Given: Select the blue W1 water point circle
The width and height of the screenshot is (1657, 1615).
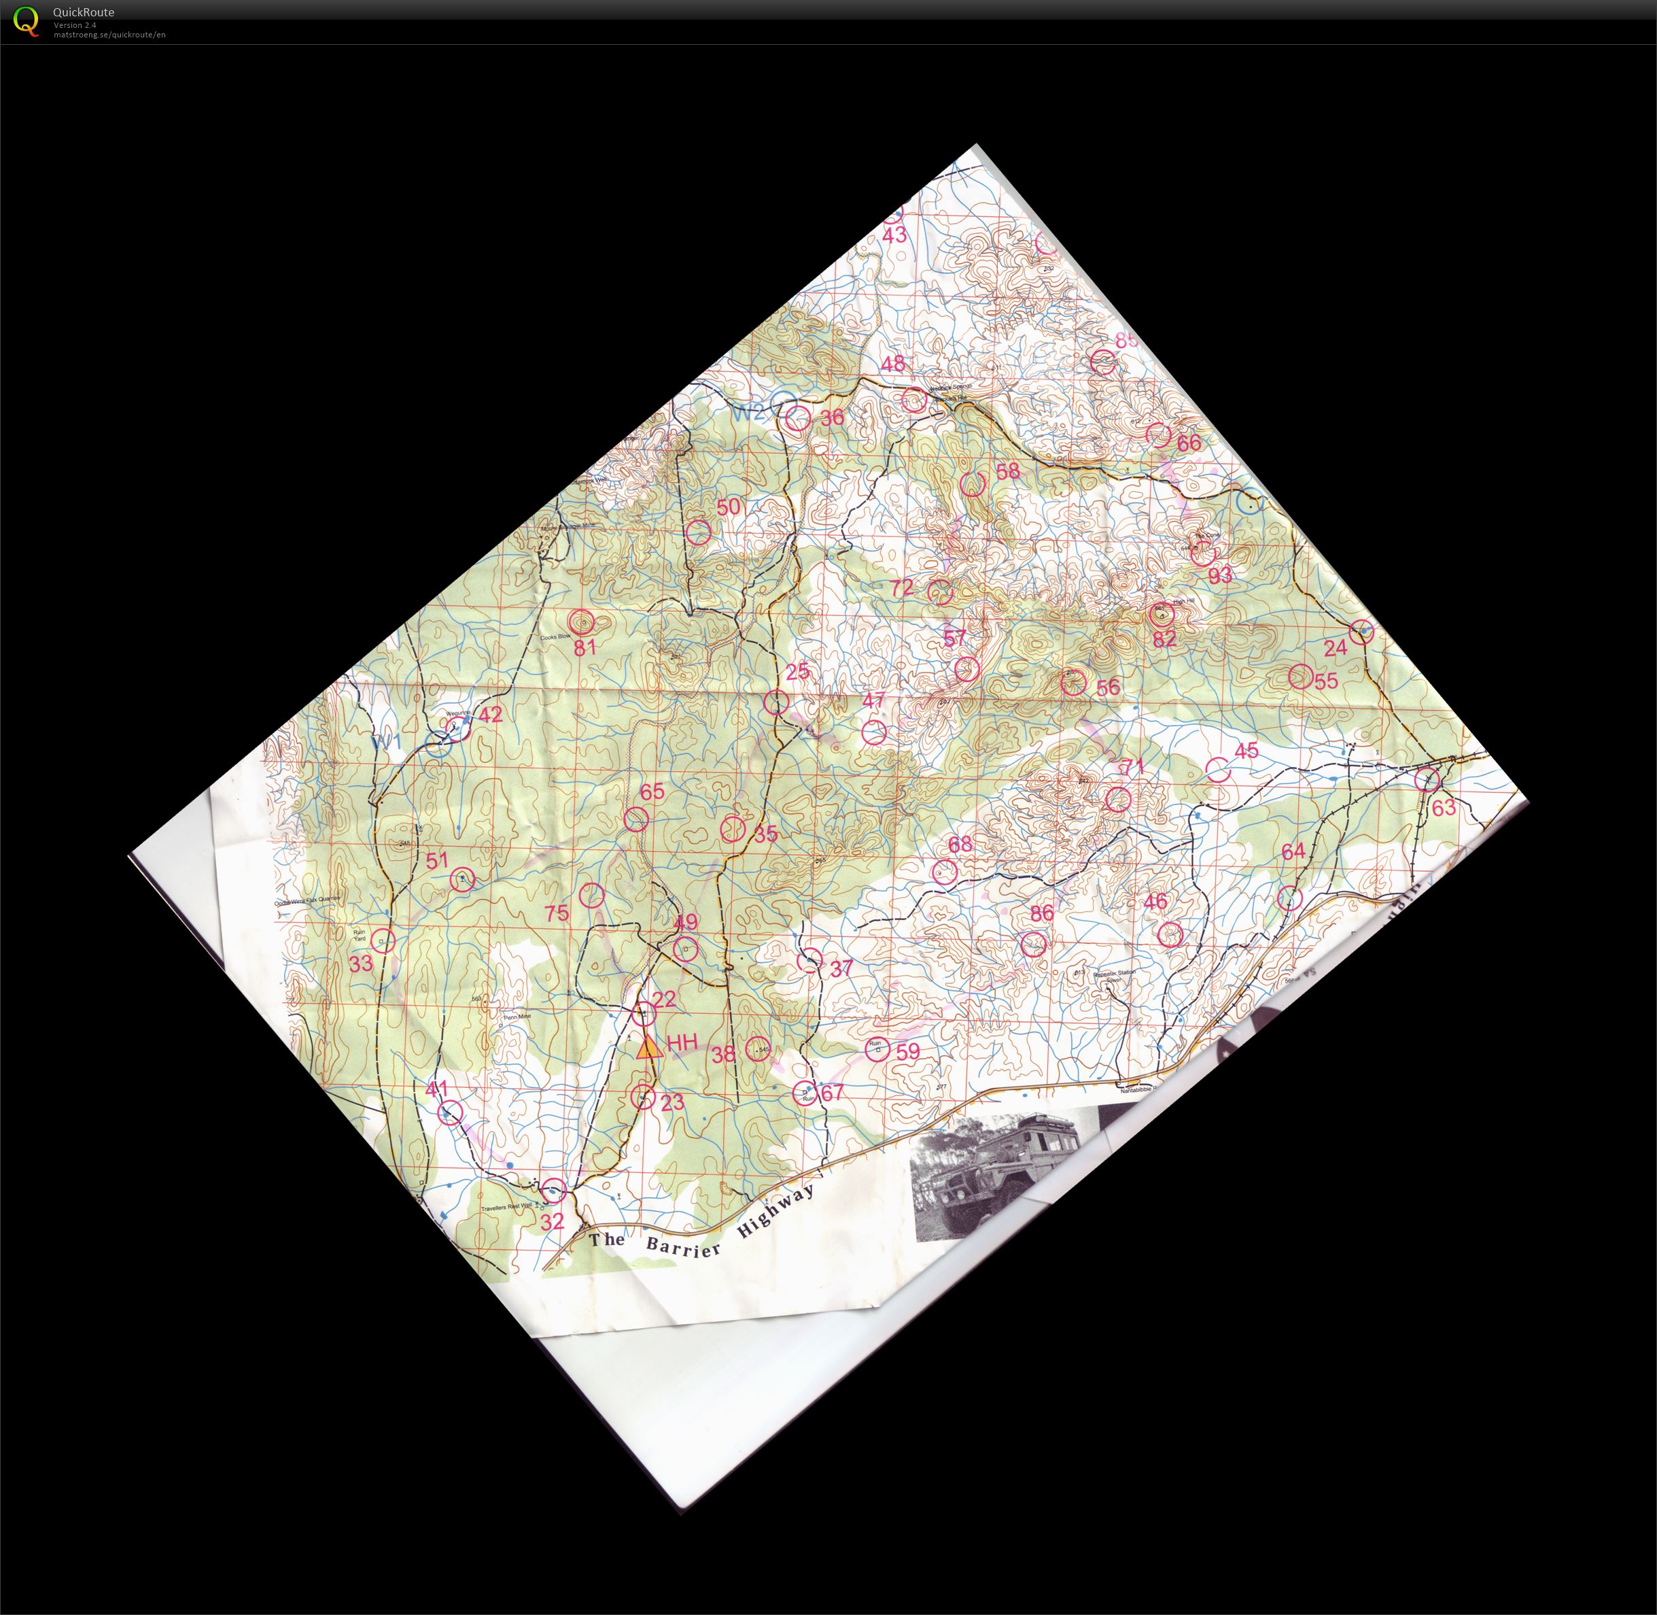Looking at the screenshot, I should (437, 745).
